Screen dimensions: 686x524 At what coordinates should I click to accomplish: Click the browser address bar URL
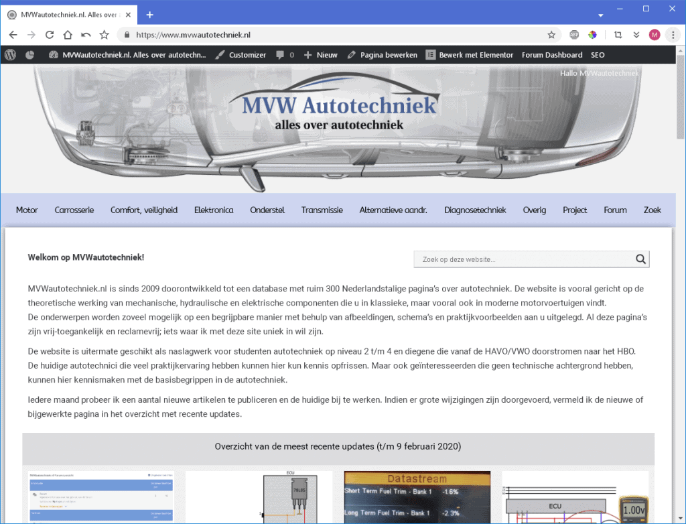click(x=193, y=35)
